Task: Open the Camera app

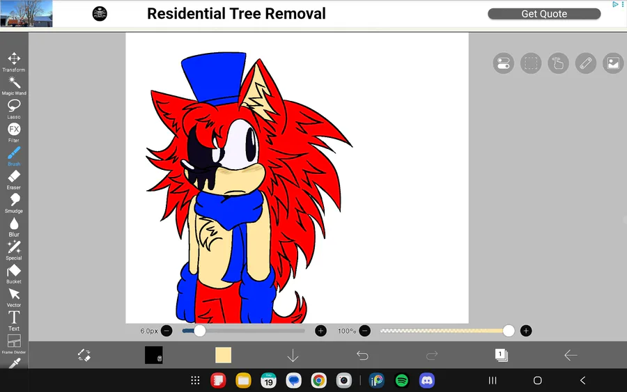Action: pyautogui.click(x=344, y=380)
